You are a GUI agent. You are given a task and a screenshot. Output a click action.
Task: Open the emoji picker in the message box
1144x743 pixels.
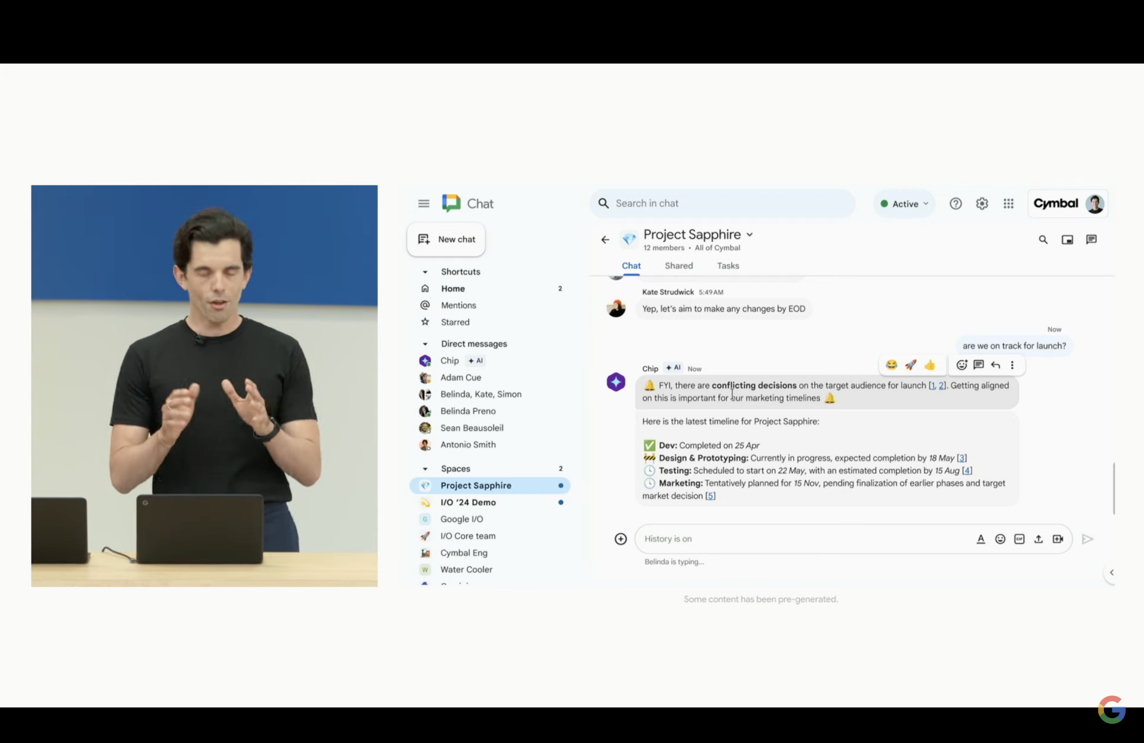tap(1000, 538)
